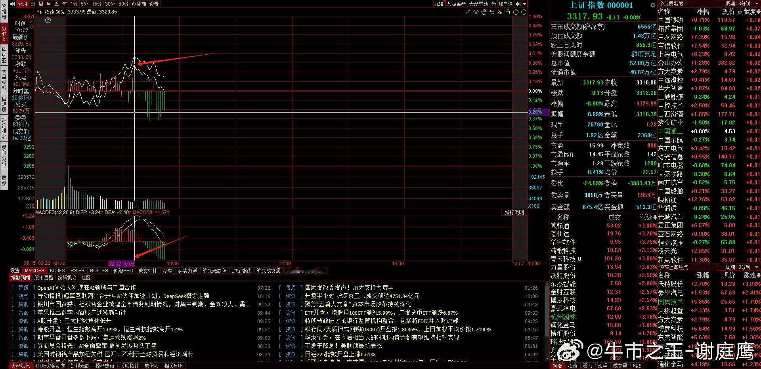The width and height of the screenshot is (761, 369).
Task: Switch to 月 monthly period
Action: [x=49, y=4]
